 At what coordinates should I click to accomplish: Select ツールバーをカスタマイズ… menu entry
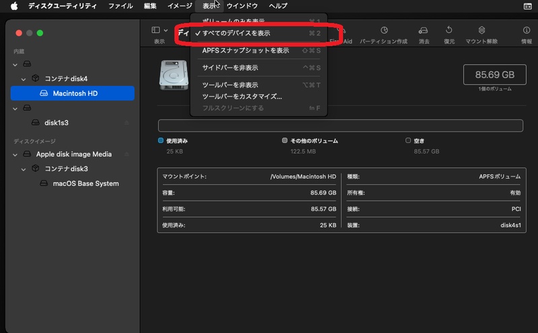tap(258, 96)
